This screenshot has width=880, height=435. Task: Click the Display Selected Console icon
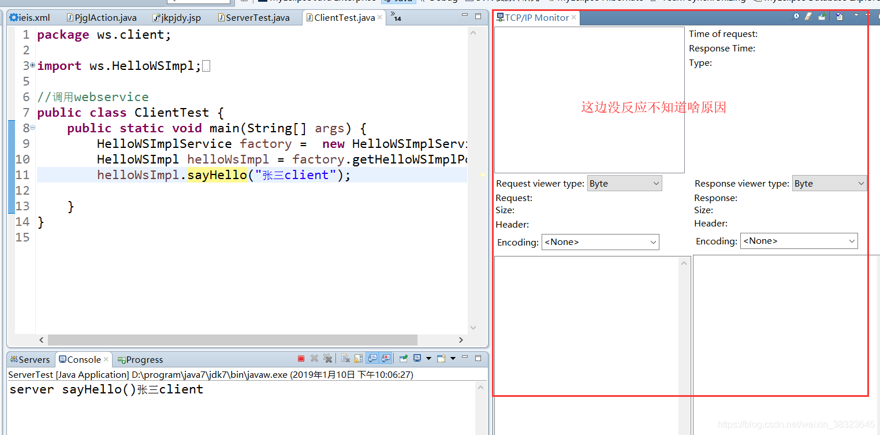tap(417, 358)
